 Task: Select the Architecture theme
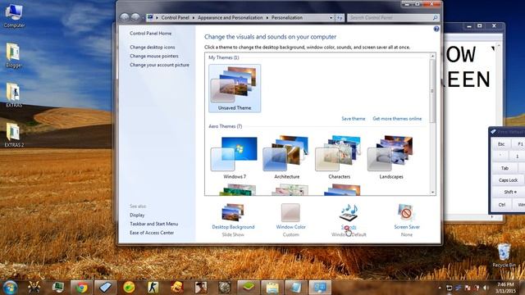pos(286,157)
